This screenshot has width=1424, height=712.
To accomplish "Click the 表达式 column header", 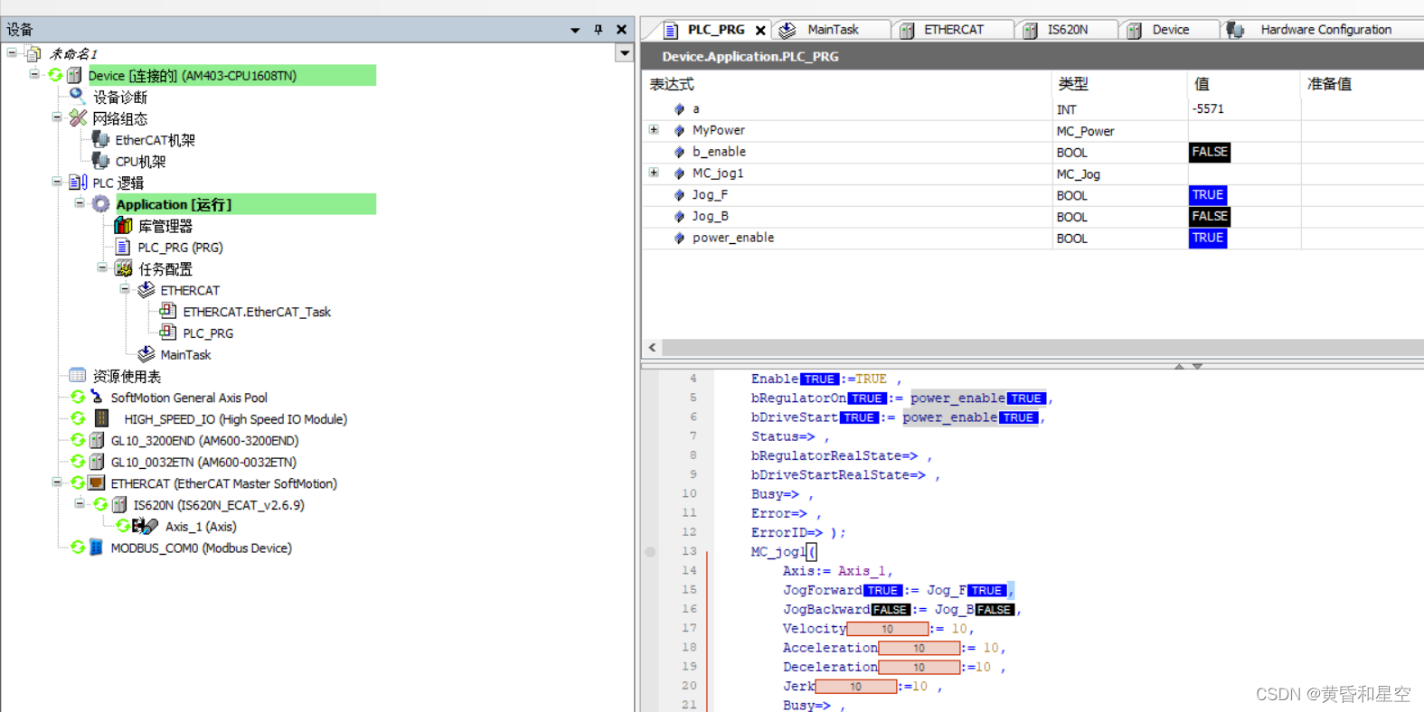I will point(847,84).
